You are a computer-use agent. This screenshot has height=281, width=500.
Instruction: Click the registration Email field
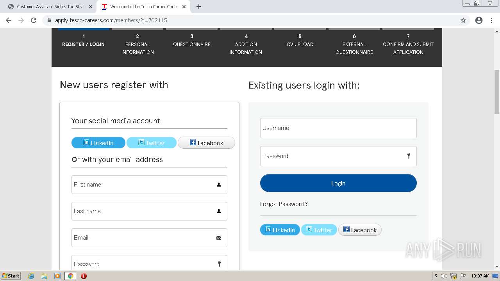(149, 238)
